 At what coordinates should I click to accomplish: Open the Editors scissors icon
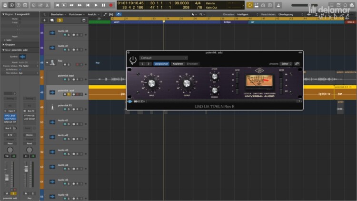click(47, 5)
